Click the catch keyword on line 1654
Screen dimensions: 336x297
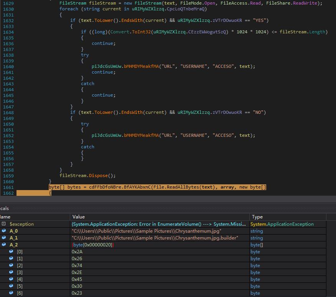pyautogui.click(x=87, y=147)
